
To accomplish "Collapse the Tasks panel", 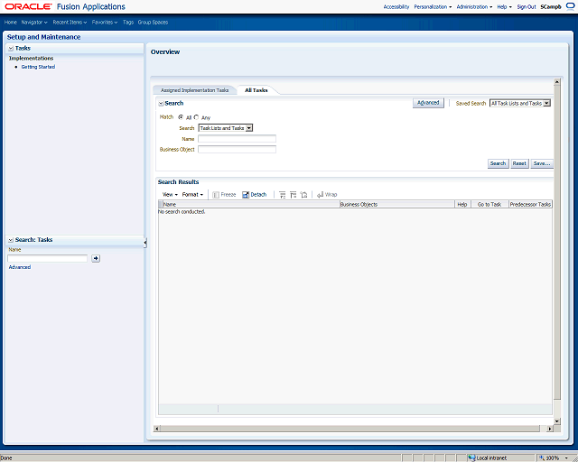I will pyautogui.click(x=11, y=48).
